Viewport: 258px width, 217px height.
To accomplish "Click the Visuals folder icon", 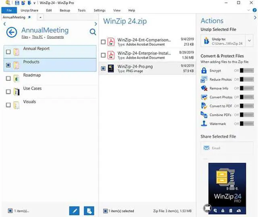I will [x=16, y=105].
